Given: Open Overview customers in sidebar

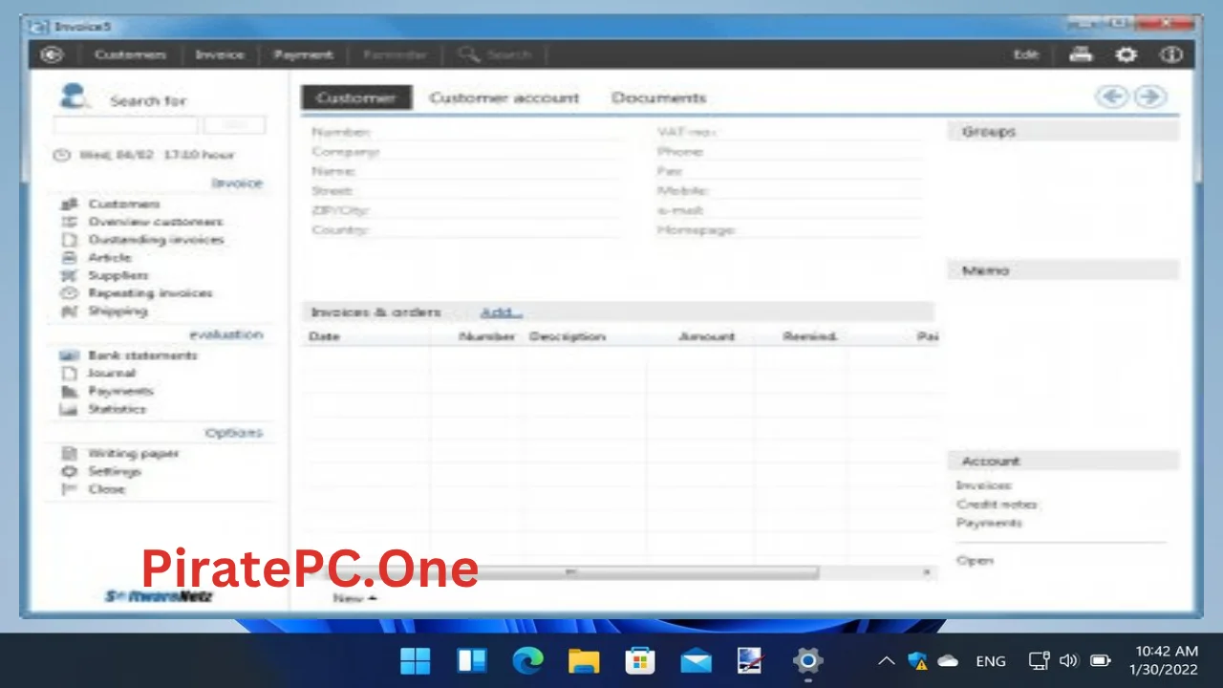Looking at the screenshot, I should click(x=155, y=222).
